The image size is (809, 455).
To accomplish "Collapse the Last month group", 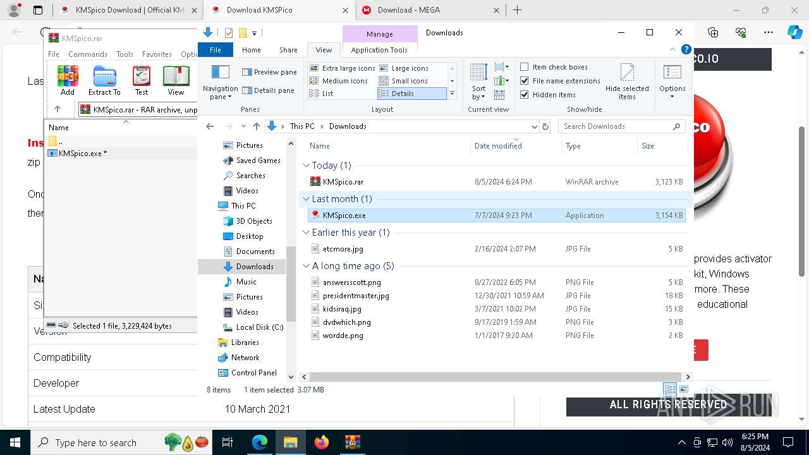I will coord(306,199).
